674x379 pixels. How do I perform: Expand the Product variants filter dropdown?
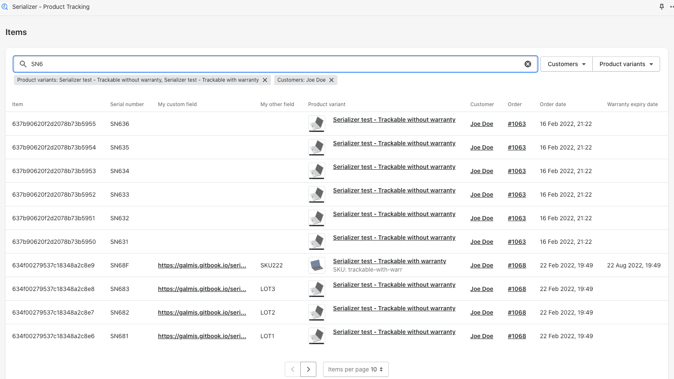[x=626, y=64]
